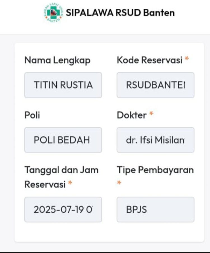Open the Tipe Pembayaran field showing BPJS
This screenshot has height=253, width=210.
(155, 209)
